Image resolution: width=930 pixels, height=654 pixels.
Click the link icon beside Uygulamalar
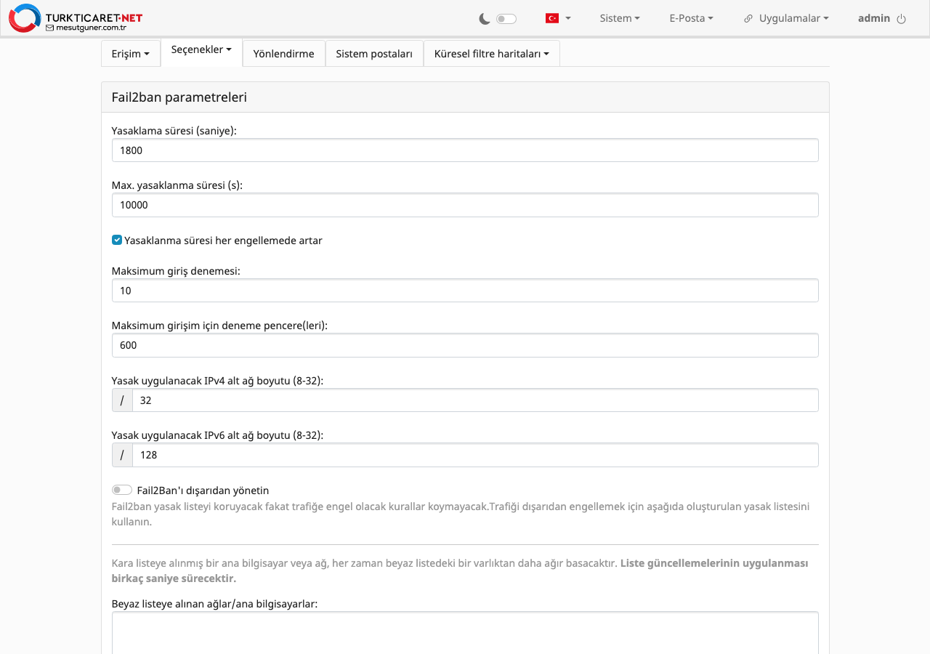tap(748, 19)
